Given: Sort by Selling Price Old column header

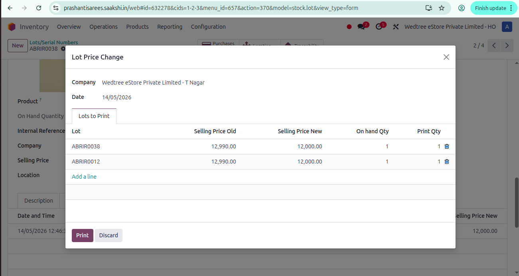Looking at the screenshot, I should click(215, 131).
